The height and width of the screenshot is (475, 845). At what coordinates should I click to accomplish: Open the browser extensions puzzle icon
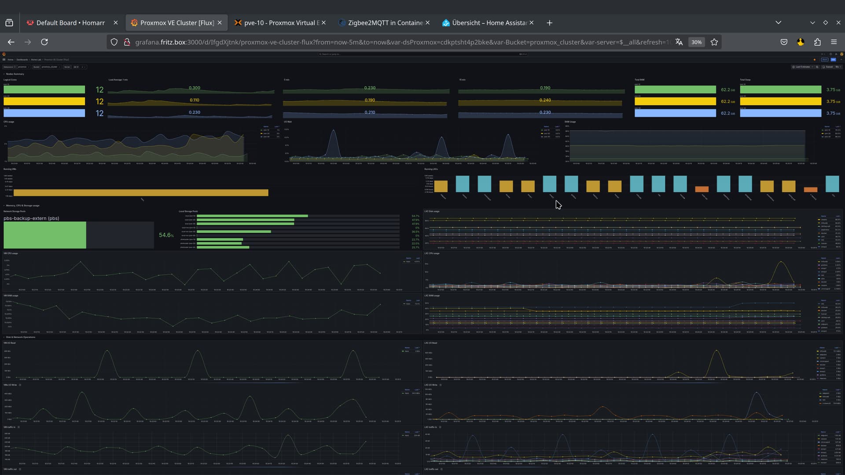point(817,42)
